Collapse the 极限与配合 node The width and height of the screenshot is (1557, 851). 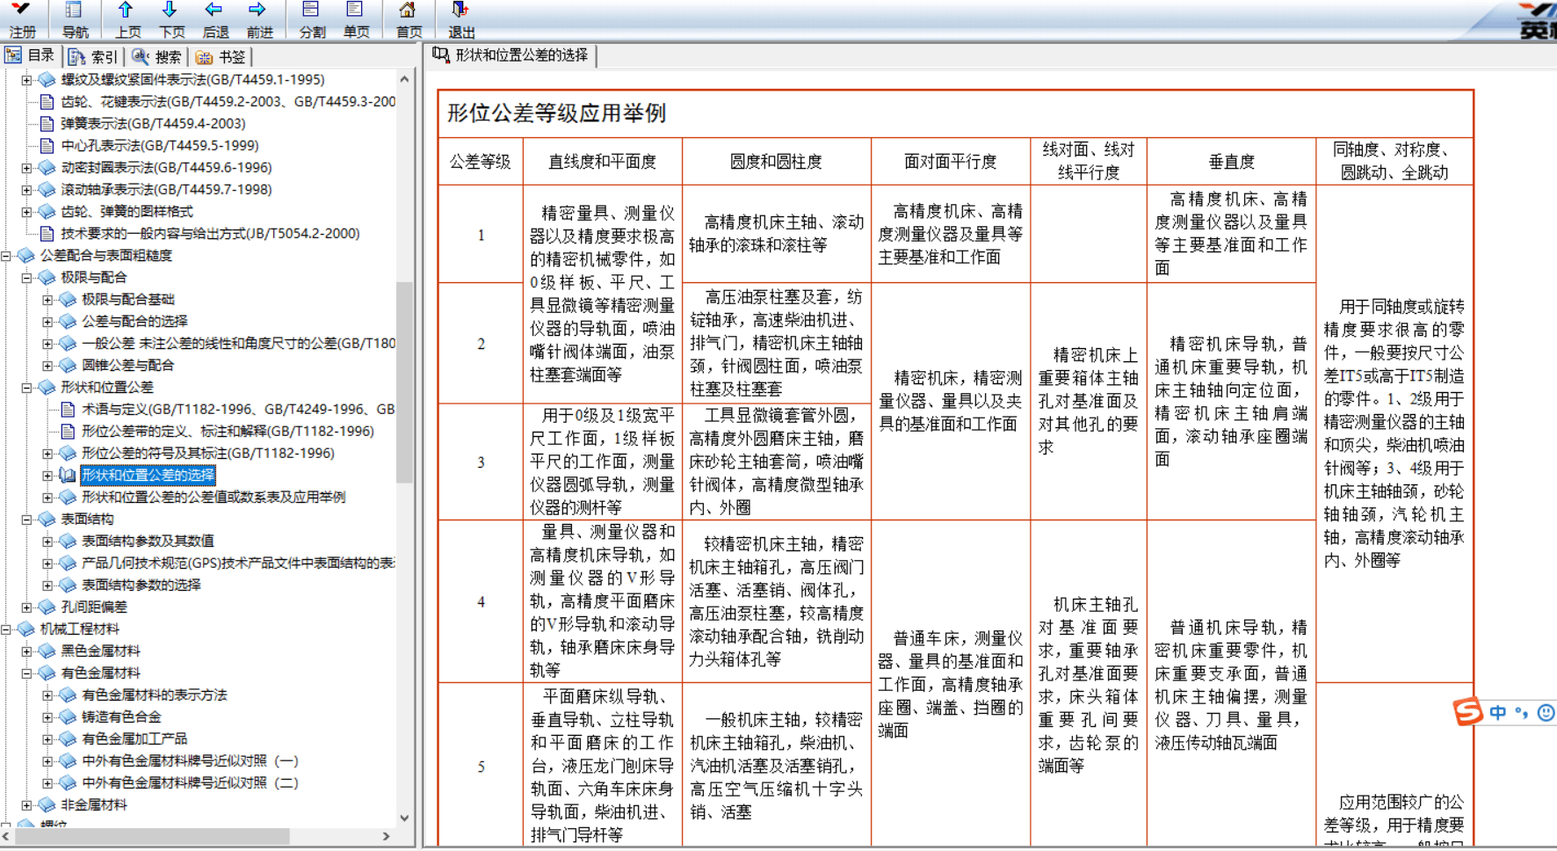point(26,278)
